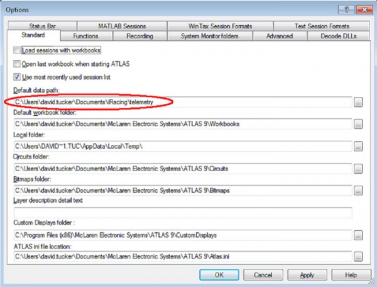Viewport: 377px width, 287px height.
Task: Click browse button next to Local folder
Action: pos(358,146)
